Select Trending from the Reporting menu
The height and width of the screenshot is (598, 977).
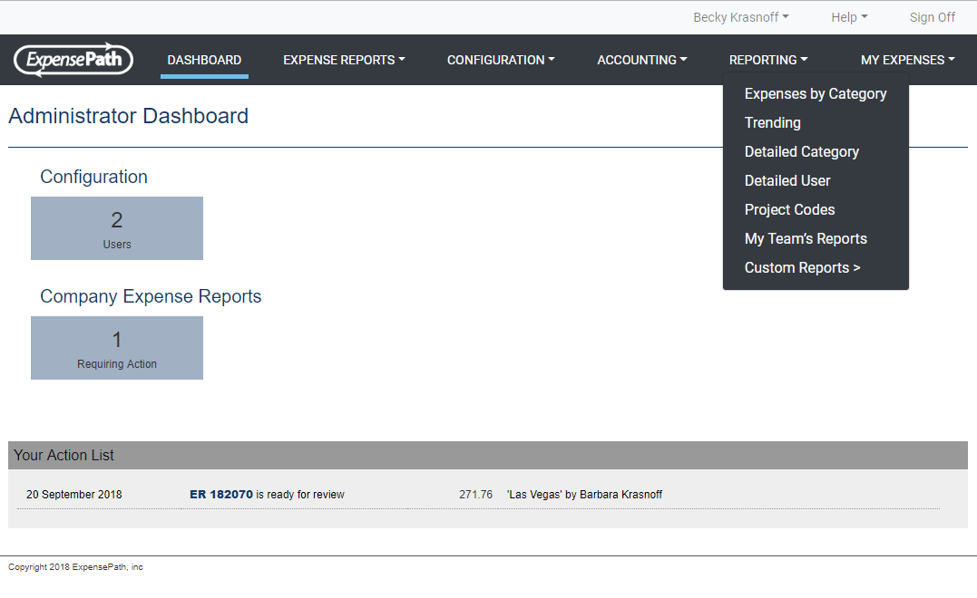(x=772, y=122)
